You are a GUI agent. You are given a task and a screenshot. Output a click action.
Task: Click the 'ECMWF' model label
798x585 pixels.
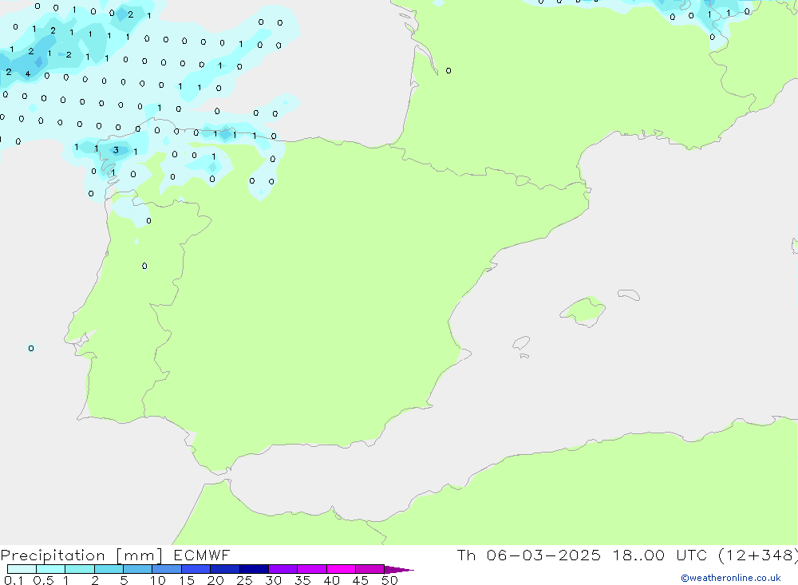coord(202,555)
